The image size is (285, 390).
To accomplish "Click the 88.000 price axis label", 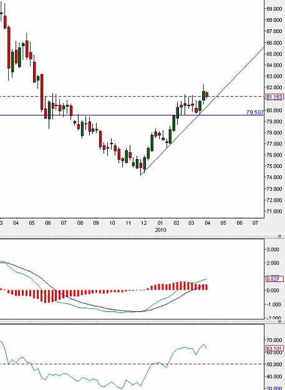I will coord(274,20).
